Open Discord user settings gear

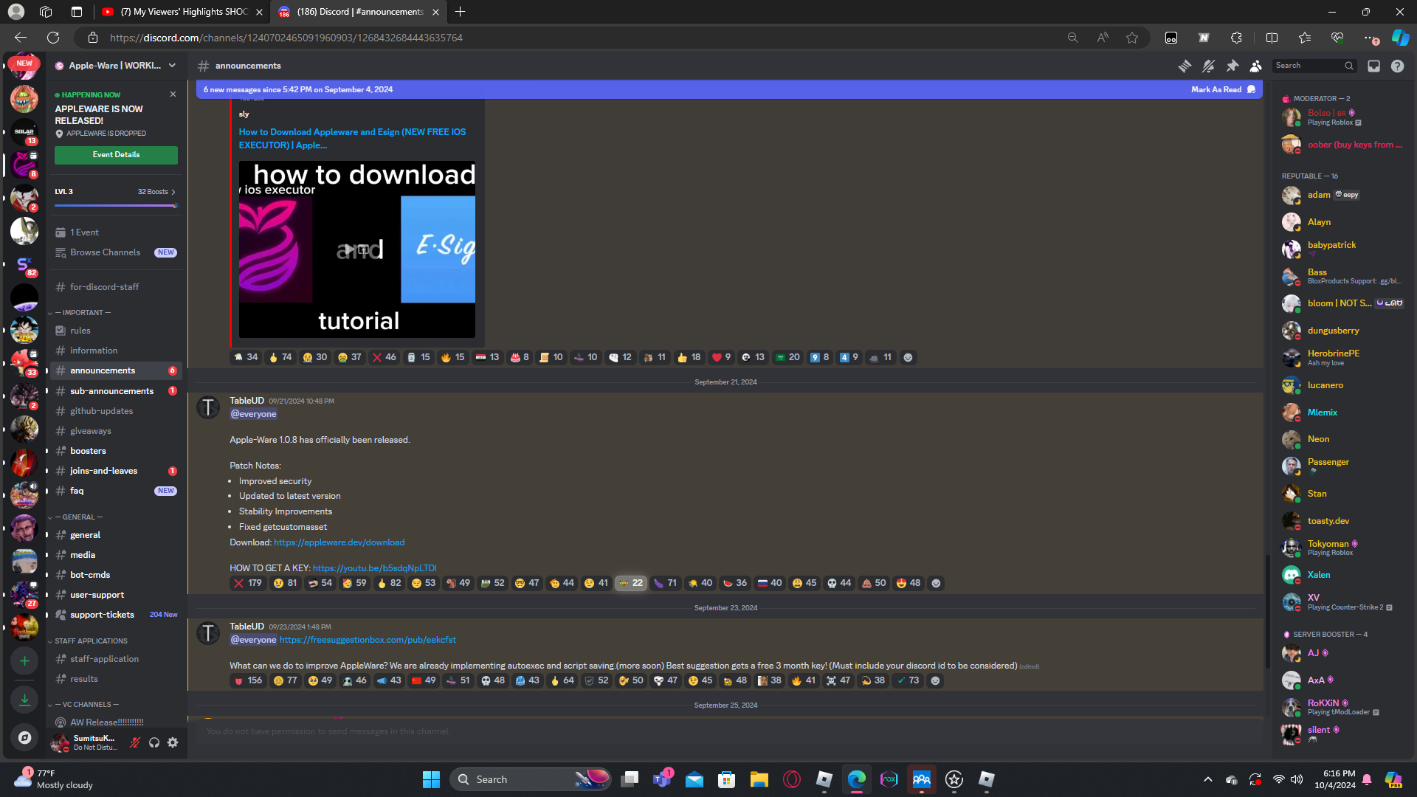(173, 742)
